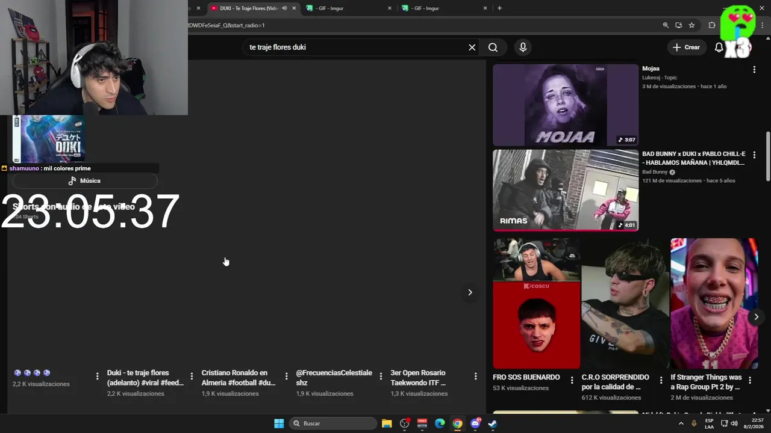This screenshot has height=433, width=771.
Task: Click the taskbar volume speaker icon
Action: 734,423
